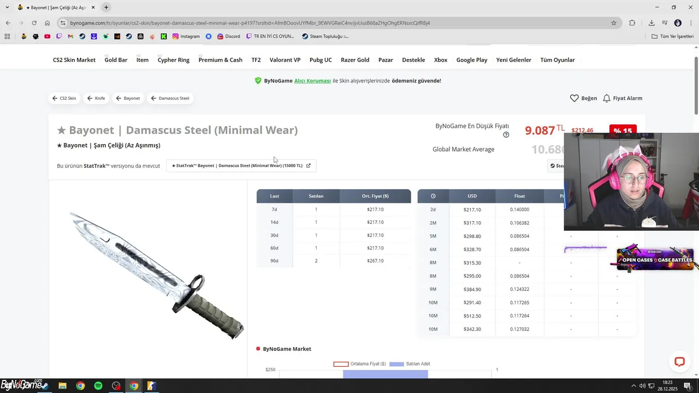This screenshot has width=699, height=393.
Task: Navigate back in browser history
Action: (x=8, y=23)
